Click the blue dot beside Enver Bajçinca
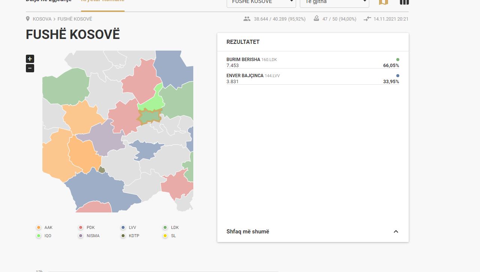 click(x=398, y=76)
